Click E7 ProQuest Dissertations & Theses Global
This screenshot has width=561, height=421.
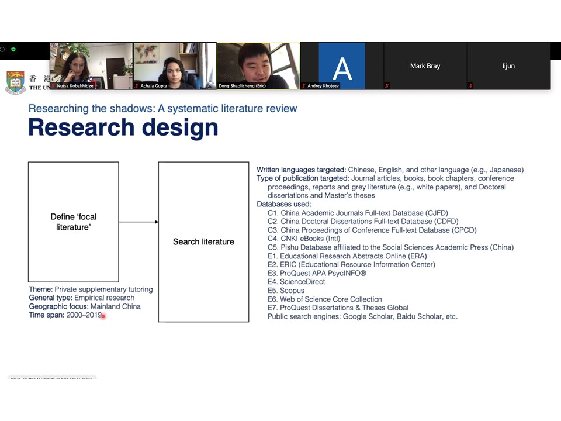coord(338,308)
